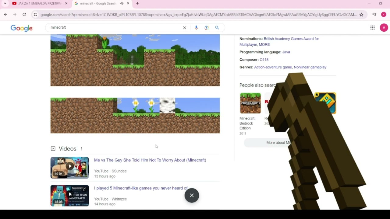View site information icon in address bar

[x=35, y=14]
